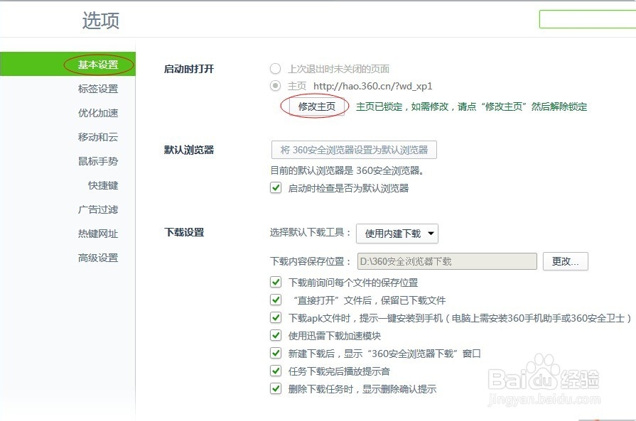This screenshot has width=636, height=421.
Task: Go to 移动和云 section
Action: [98, 137]
